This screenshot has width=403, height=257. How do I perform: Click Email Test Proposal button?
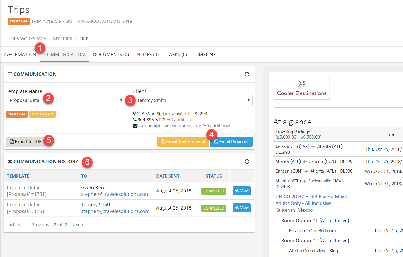point(183,142)
